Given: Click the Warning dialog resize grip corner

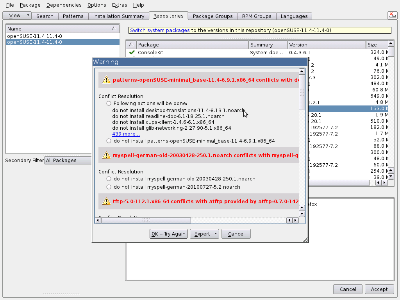Looking at the screenshot, I should [305, 239].
